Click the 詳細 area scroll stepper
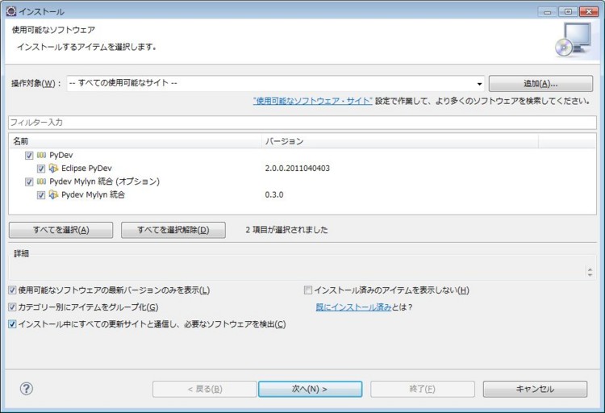The width and height of the screenshot is (605, 413). point(590,271)
